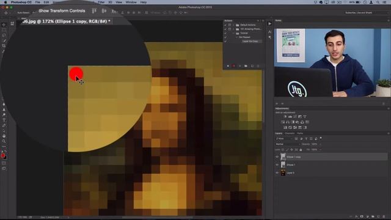
Task: Select the Rectangular Marquee tool
Action: coord(4,30)
